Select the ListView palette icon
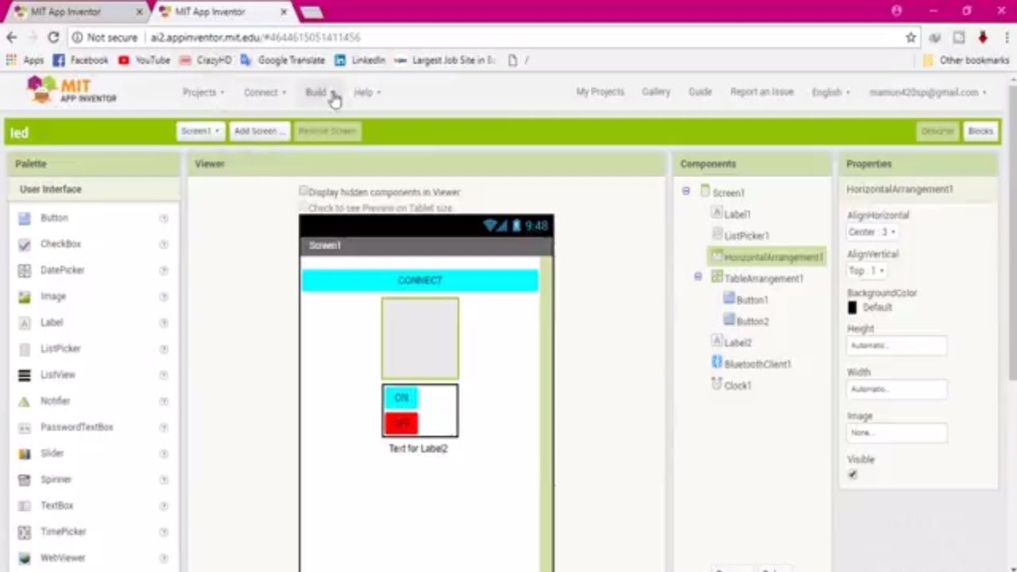The image size is (1017, 572). tap(25, 375)
